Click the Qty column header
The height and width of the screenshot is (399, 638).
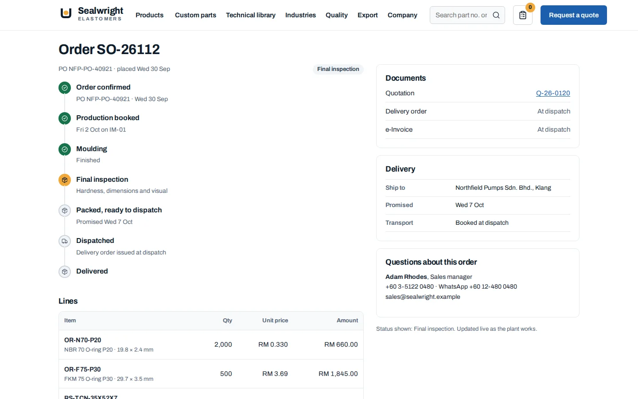tap(227, 321)
